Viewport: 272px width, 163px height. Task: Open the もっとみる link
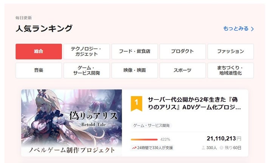pos(238,29)
